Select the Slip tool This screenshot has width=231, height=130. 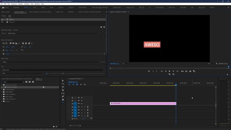click(x=63, y=93)
